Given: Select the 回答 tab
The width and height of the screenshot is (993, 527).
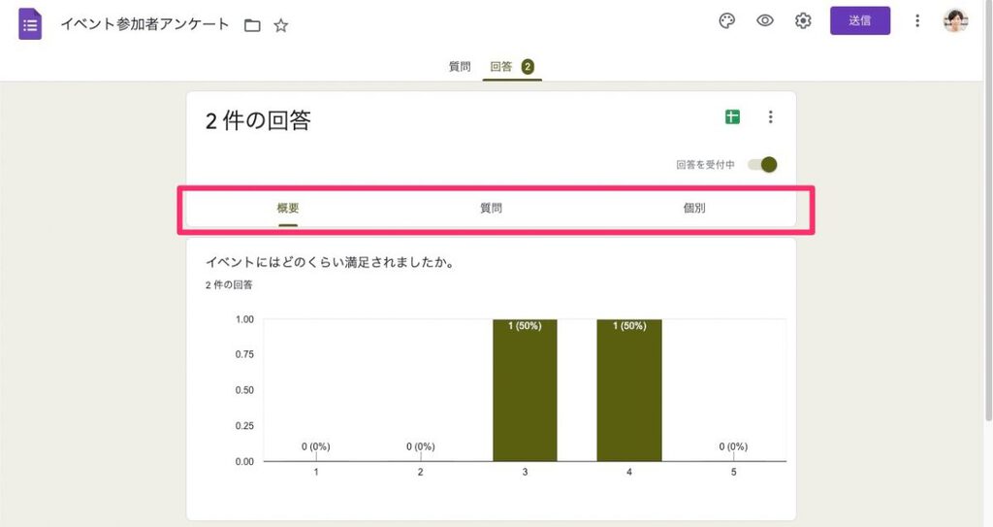Looking at the screenshot, I should pos(501,67).
